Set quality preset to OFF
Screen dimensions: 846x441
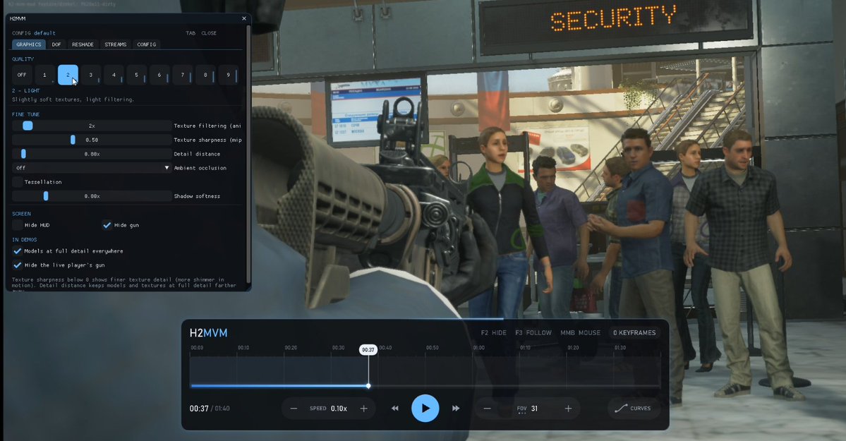(22, 75)
